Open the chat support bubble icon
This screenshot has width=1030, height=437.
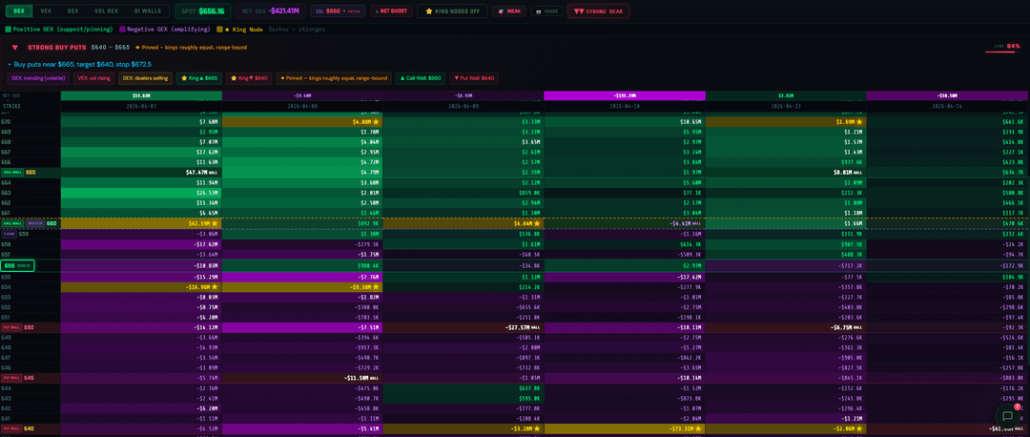(1006, 415)
